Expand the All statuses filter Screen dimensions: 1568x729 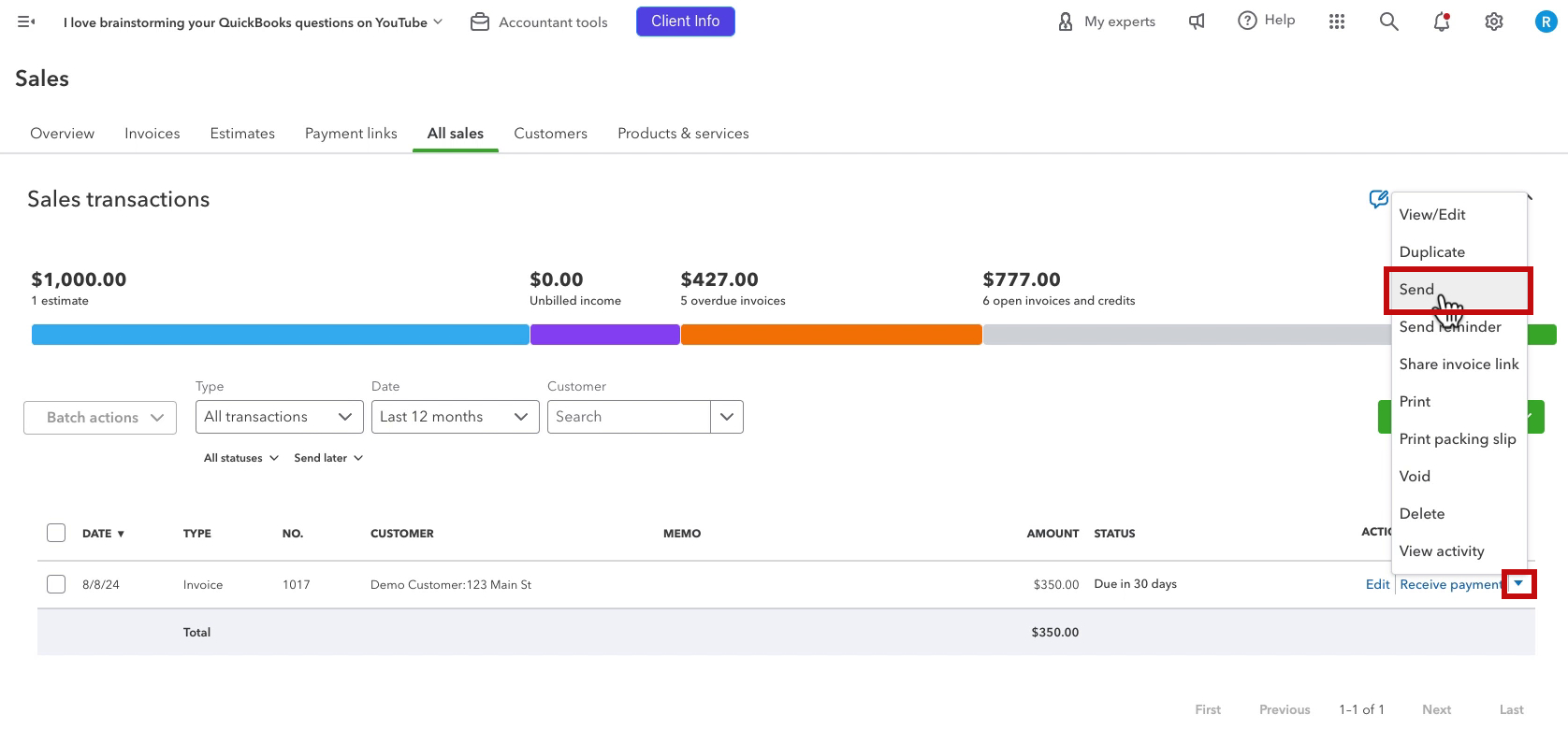click(241, 458)
